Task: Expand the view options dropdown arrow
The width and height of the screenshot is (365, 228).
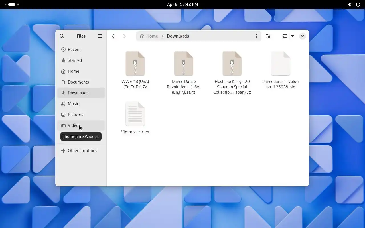Action: [x=293, y=36]
